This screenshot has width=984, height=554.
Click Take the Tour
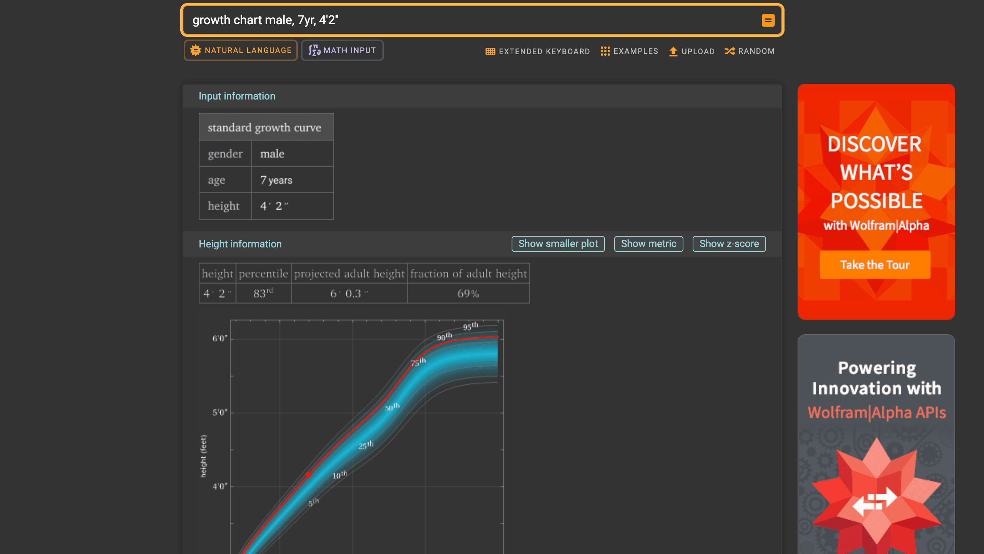click(x=875, y=264)
